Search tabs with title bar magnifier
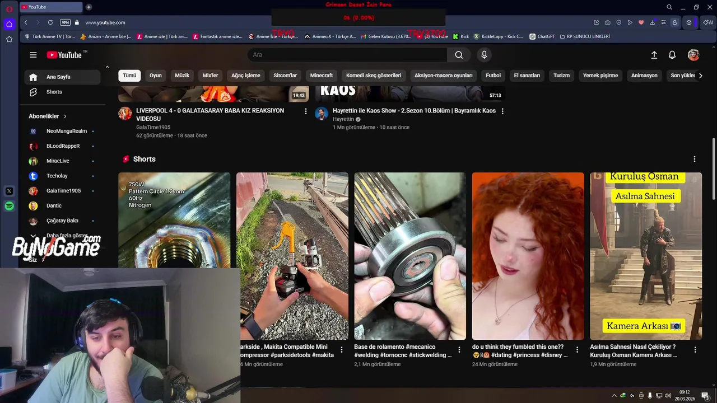Screen dimensions: 717x403 pyautogui.click(x=669, y=7)
